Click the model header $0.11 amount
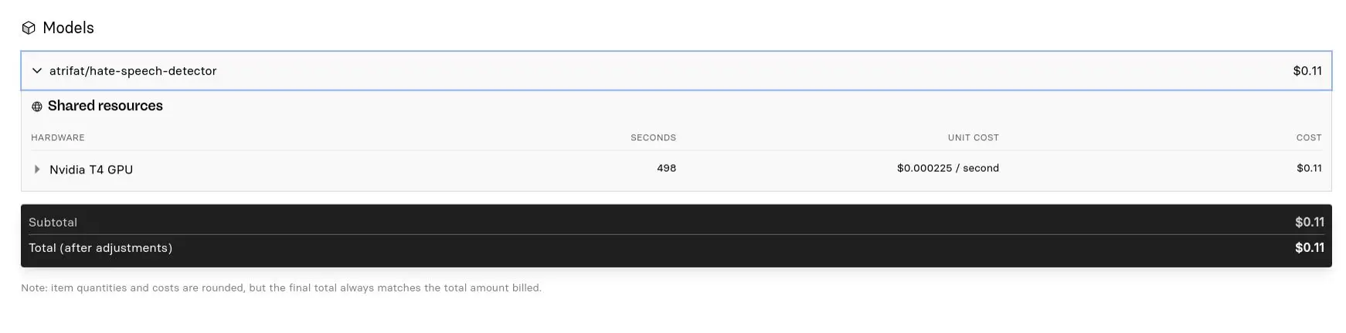 [1307, 71]
